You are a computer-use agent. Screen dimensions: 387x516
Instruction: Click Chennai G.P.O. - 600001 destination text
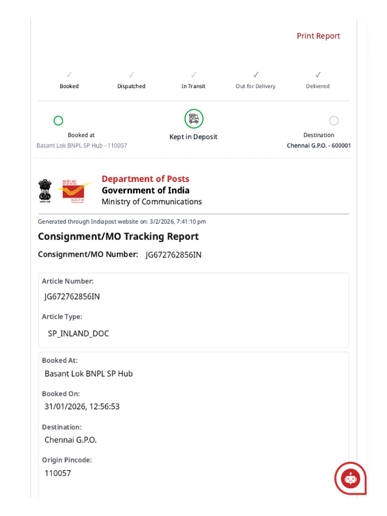tap(318, 146)
